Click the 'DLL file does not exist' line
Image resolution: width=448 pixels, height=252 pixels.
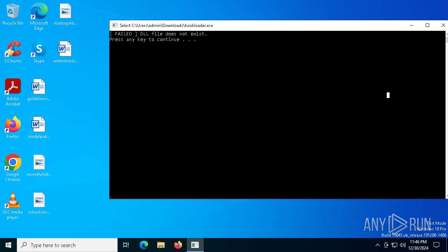tap(159, 34)
